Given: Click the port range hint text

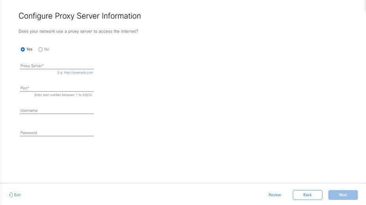Looking at the screenshot, I should point(64,95).
